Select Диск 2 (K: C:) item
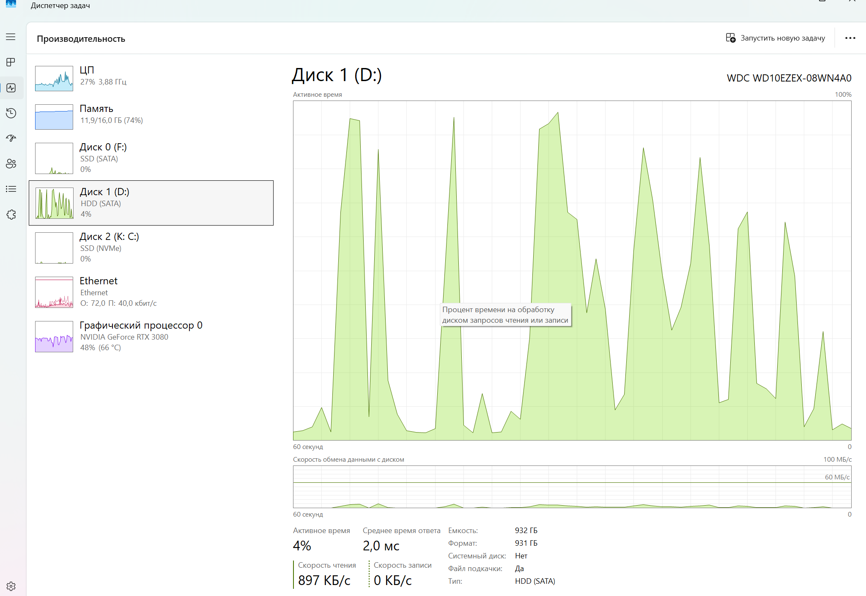The image size is (866, 596). click(151, 248)
